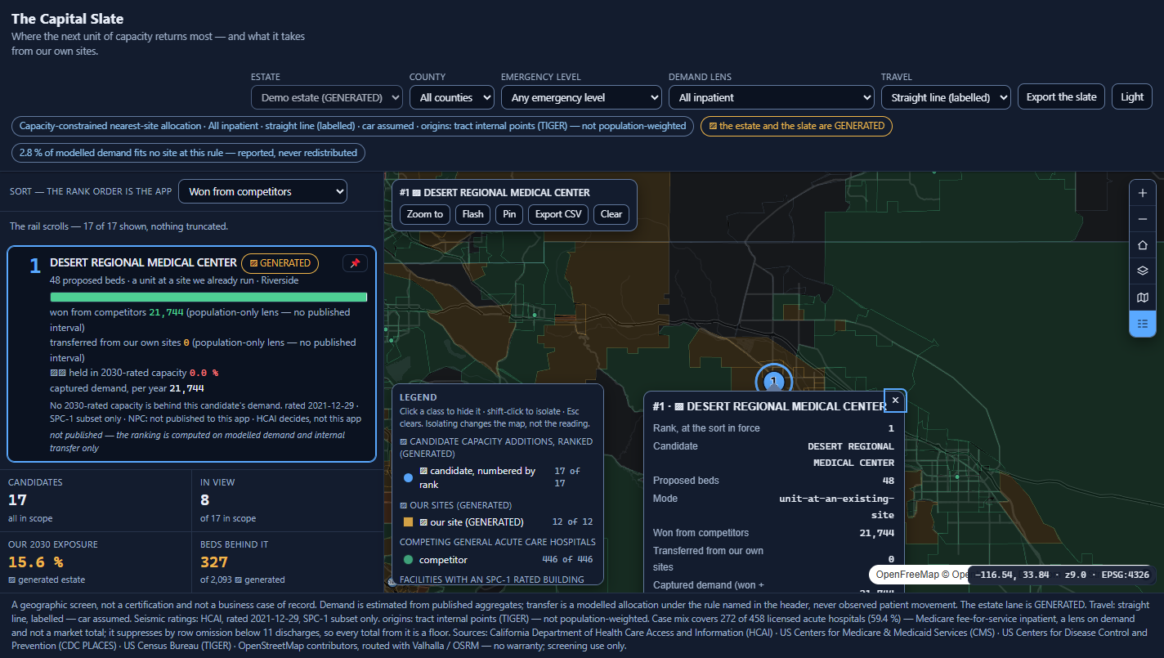The height and width of the screenshot is (658, 1164).
Task: Click the Flash button
Action: (x=472, y=214)
